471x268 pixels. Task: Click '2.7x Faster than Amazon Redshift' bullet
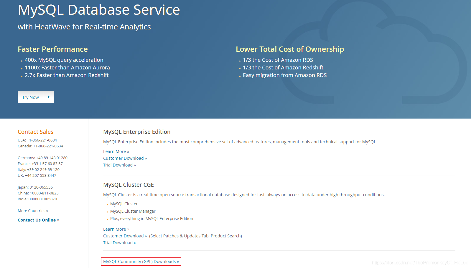click(67, 75)
